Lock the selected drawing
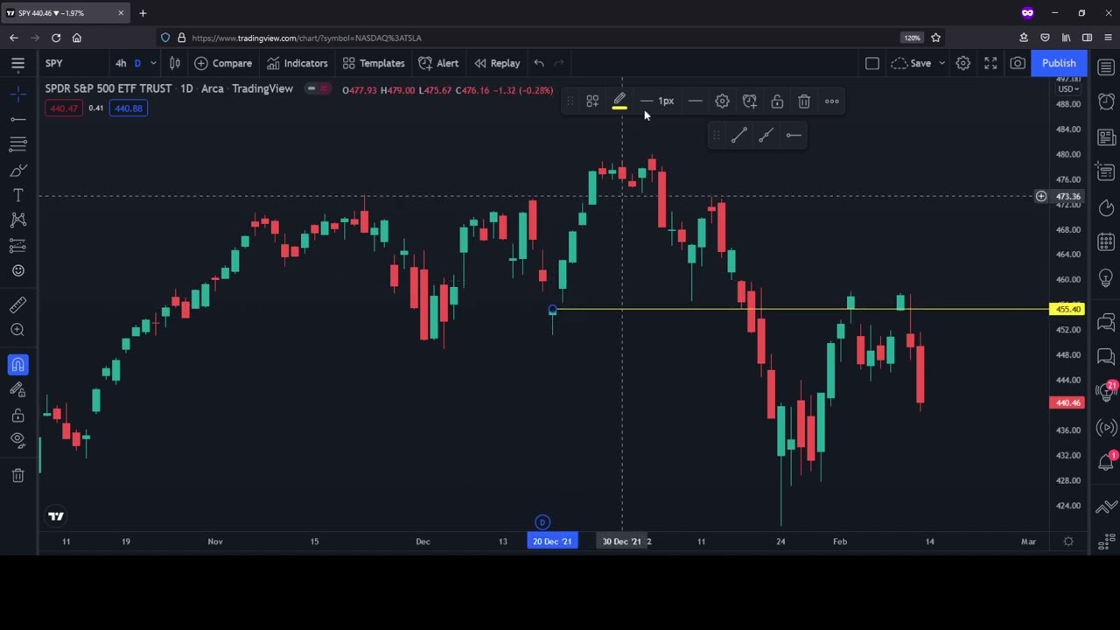The width and height of the screenshot is (1120, 630). coord(777,101)
